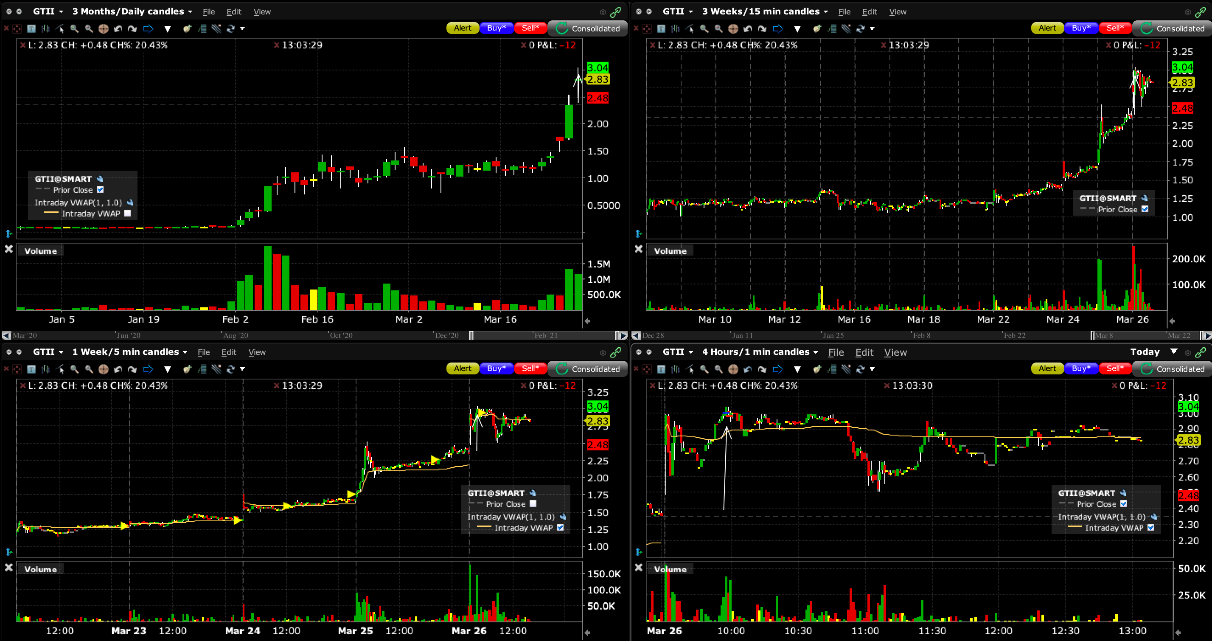This screenshot has width=1212, height=641.
Task: Expand GTII symbol dropdown in 15 min chart
Action: (691, 11)
